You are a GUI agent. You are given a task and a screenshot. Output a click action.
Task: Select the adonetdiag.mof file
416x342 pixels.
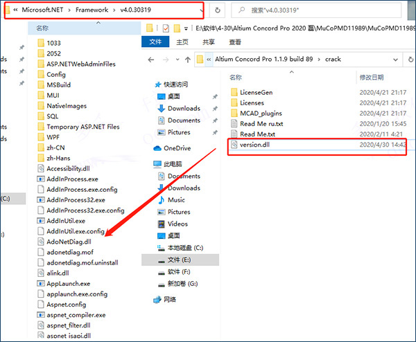pos(66,252)
